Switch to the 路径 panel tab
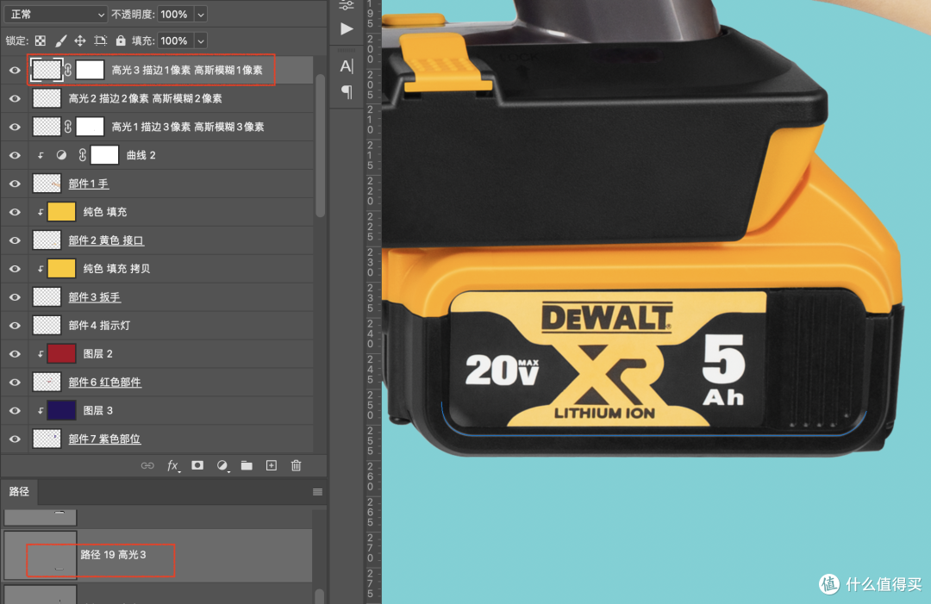The width and height of the screenshot is (931, 604). 19,491
